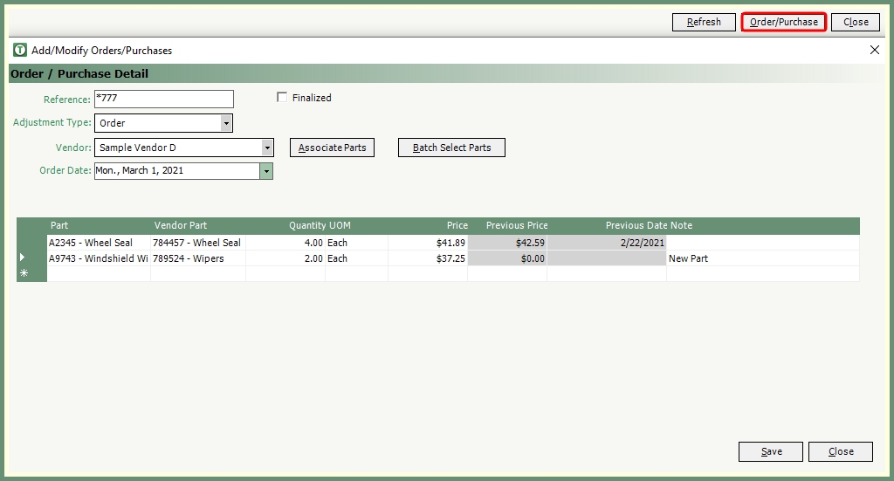Image resolution: width=894 pixels, height=481 pixels.
Task: Edit the New Part note cell
Action: [761, 258]
